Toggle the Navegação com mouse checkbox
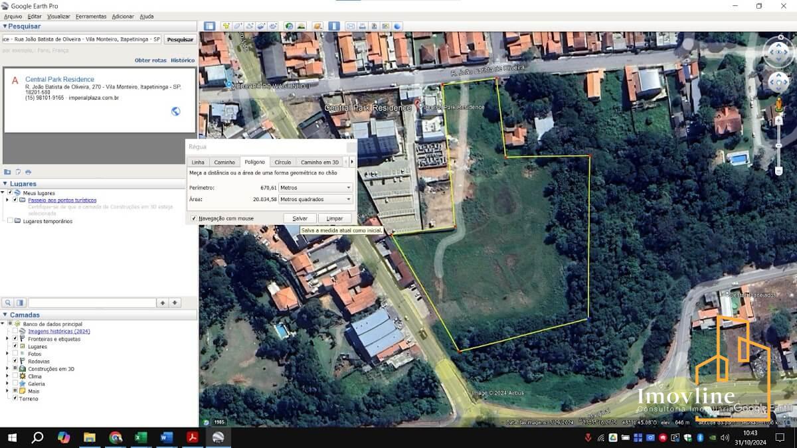797x448 pixels. [x=193, y=218]
